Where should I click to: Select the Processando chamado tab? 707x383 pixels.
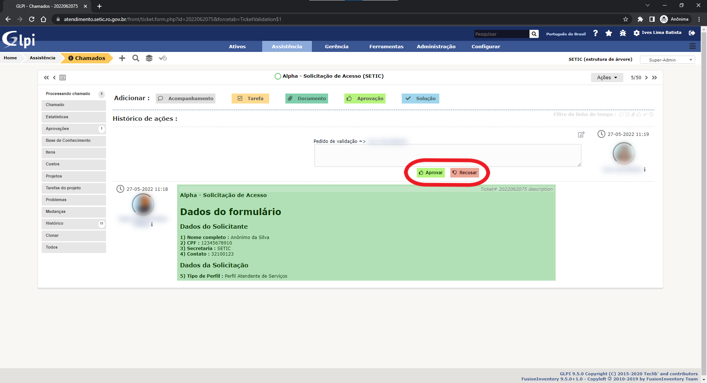[74, 94]
